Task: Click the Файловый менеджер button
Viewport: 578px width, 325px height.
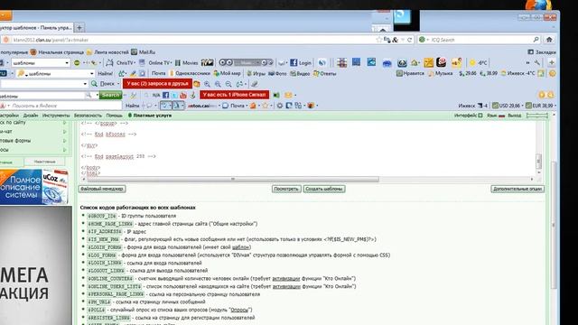Action: (102, 189)
